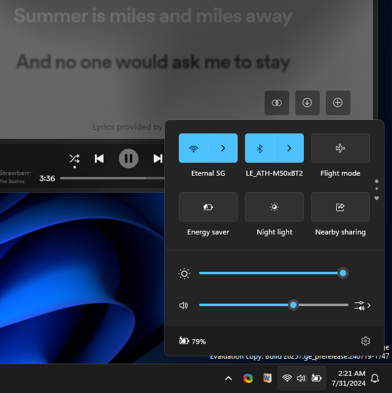Toggle Bluetooth off
Image resolution: width=392 pixels, height=393 pixels.
(x=260, y=148)
